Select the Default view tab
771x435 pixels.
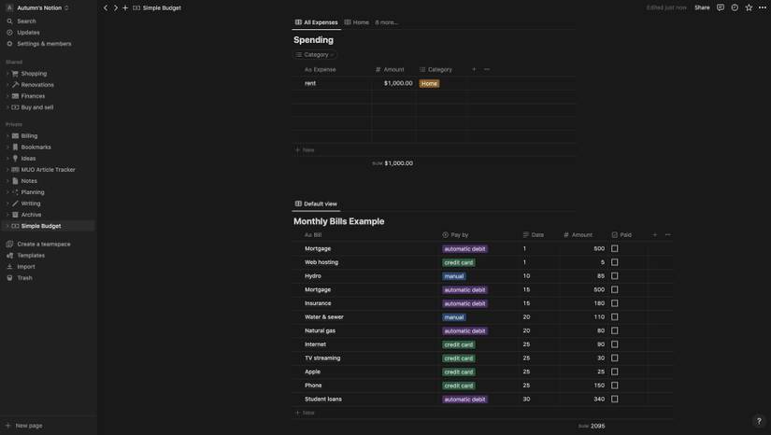click(x=316, y=203)
